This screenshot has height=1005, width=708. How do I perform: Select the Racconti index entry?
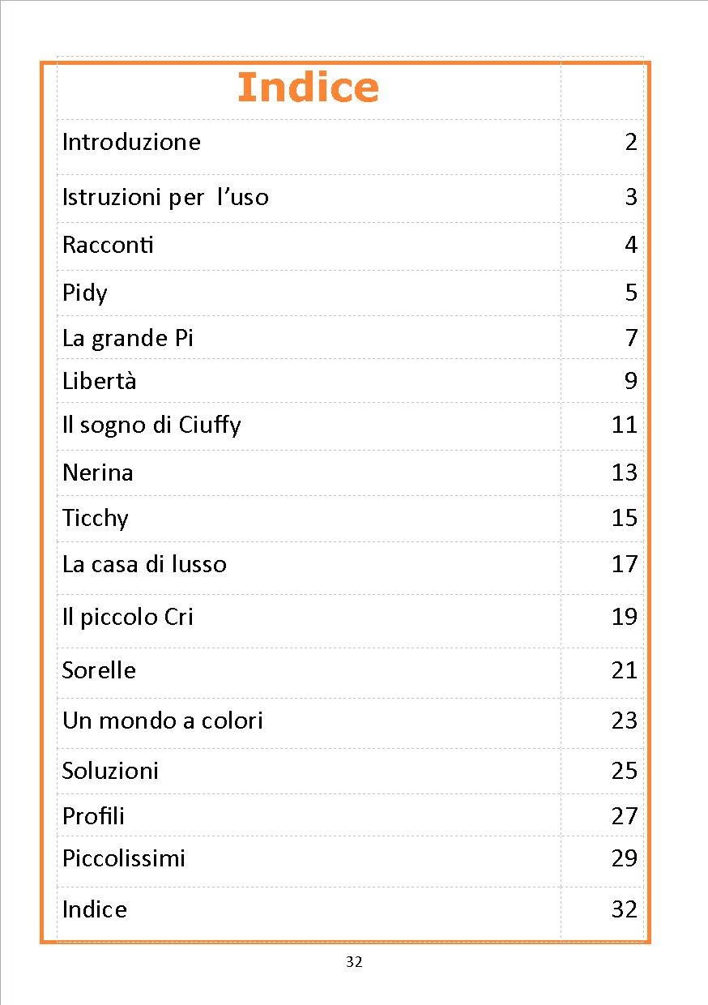coord(108,245)
